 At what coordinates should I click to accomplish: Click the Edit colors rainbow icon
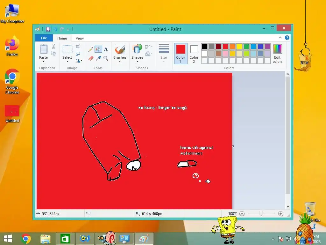tap(277, 49)
